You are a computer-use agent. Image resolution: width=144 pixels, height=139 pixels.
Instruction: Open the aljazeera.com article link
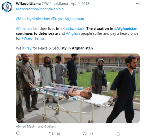tap(41, 9)
